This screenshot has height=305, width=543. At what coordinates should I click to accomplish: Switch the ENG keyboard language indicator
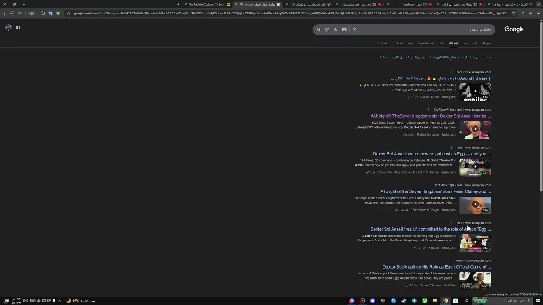(x=26, y=301)
